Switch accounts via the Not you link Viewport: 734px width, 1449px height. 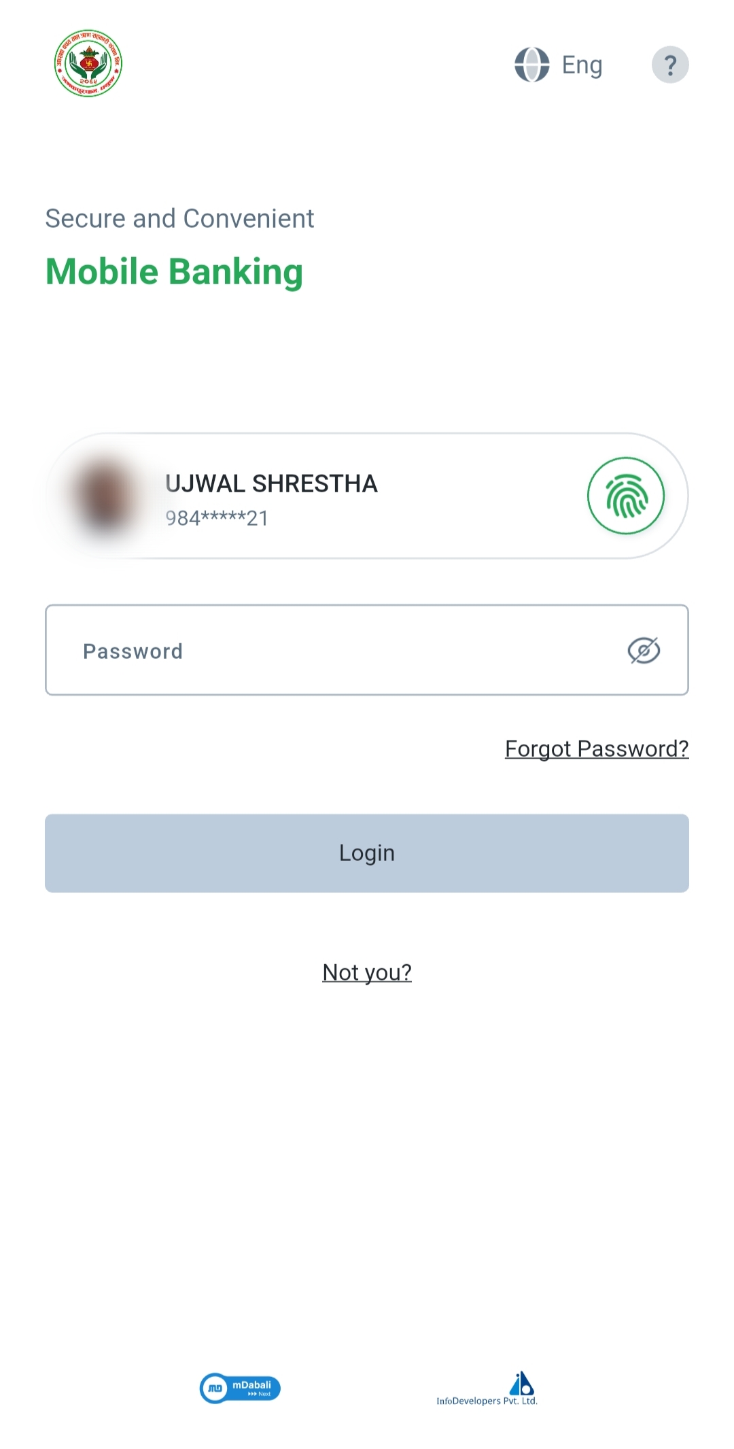[367, 972]
